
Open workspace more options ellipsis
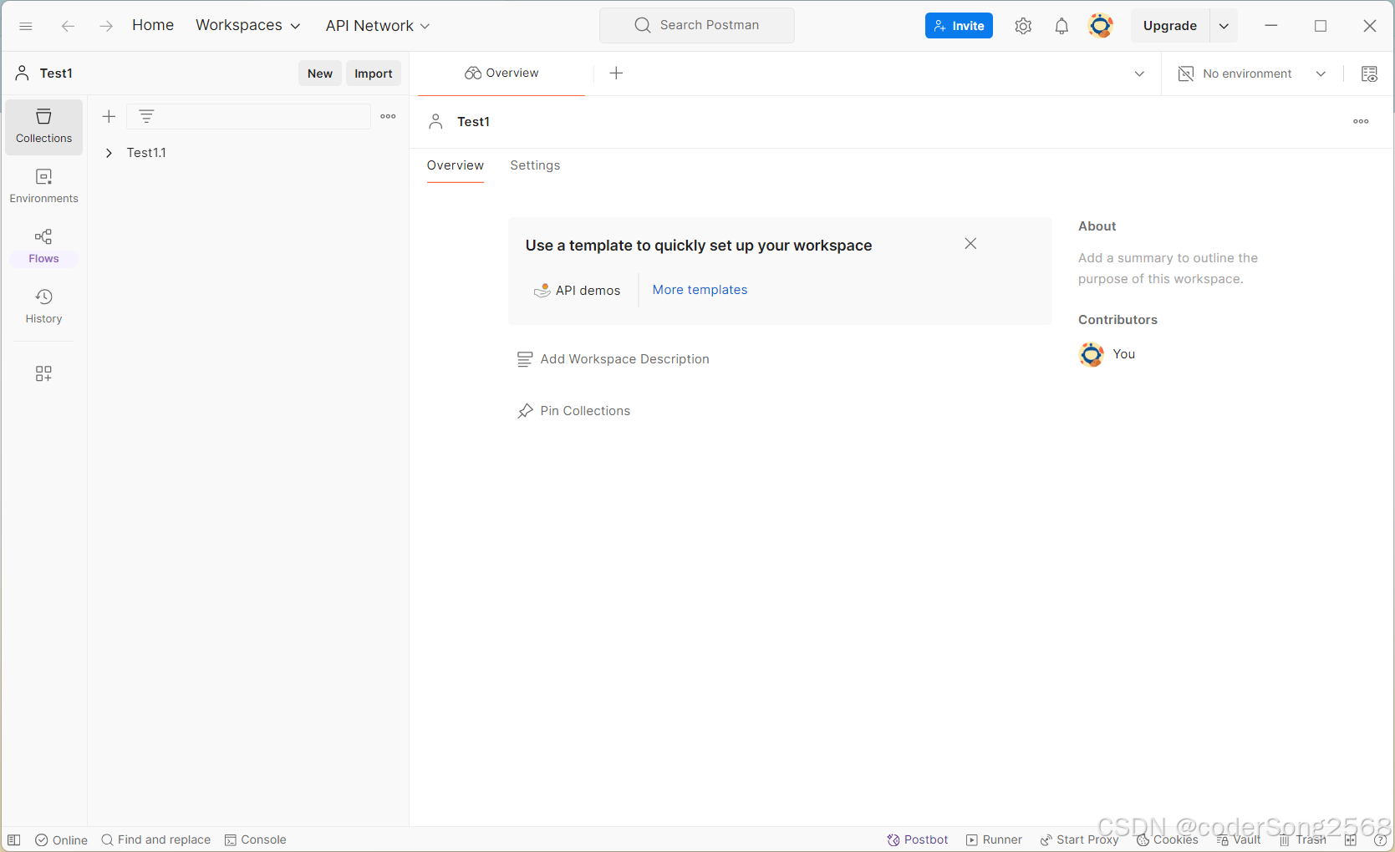tap(1361, 121)
